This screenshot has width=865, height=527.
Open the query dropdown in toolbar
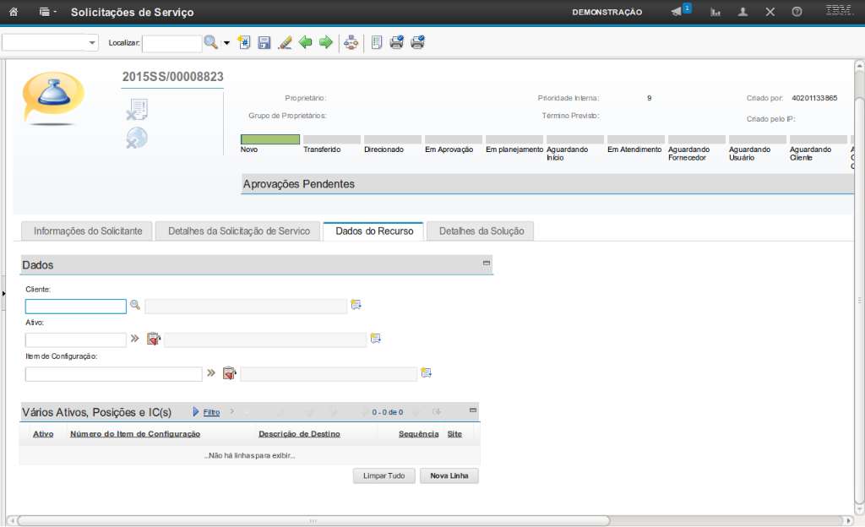click(x=51, y=43)
